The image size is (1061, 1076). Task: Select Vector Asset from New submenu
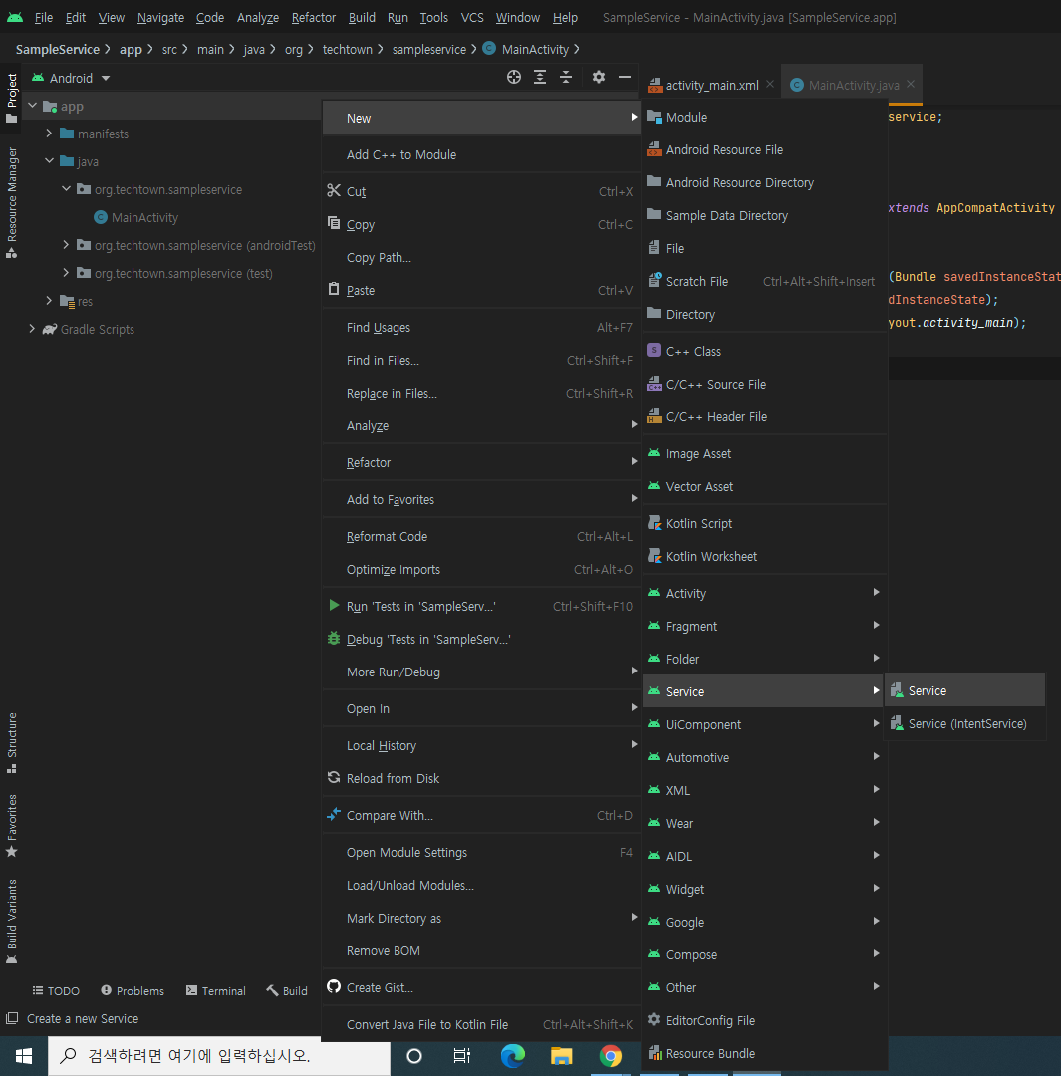coord(764,487)
